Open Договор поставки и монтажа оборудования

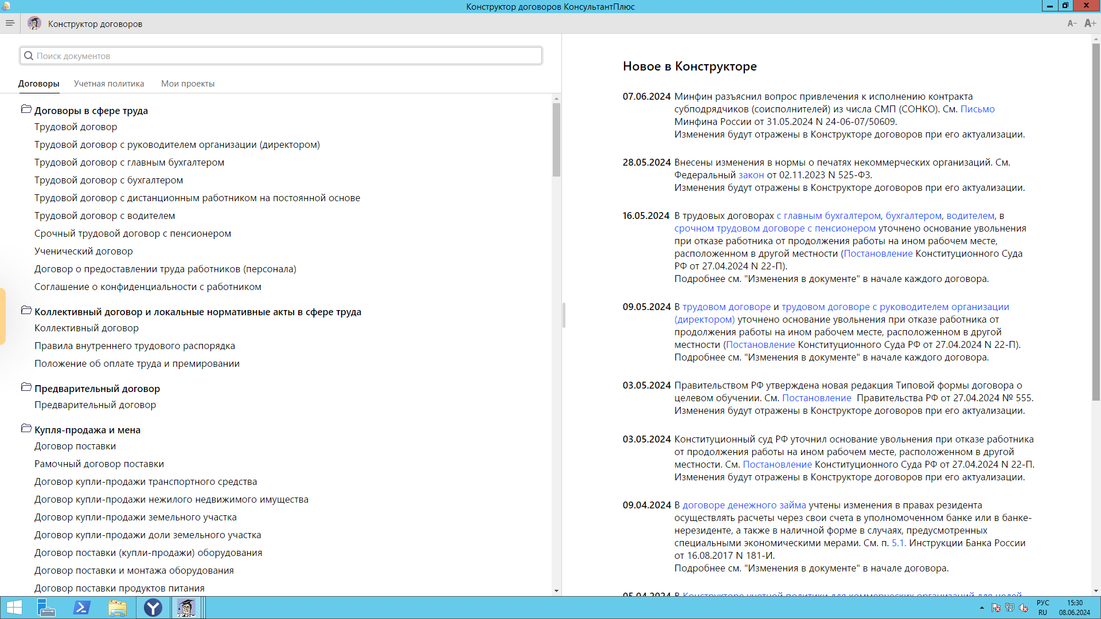[x=134, y=570]
